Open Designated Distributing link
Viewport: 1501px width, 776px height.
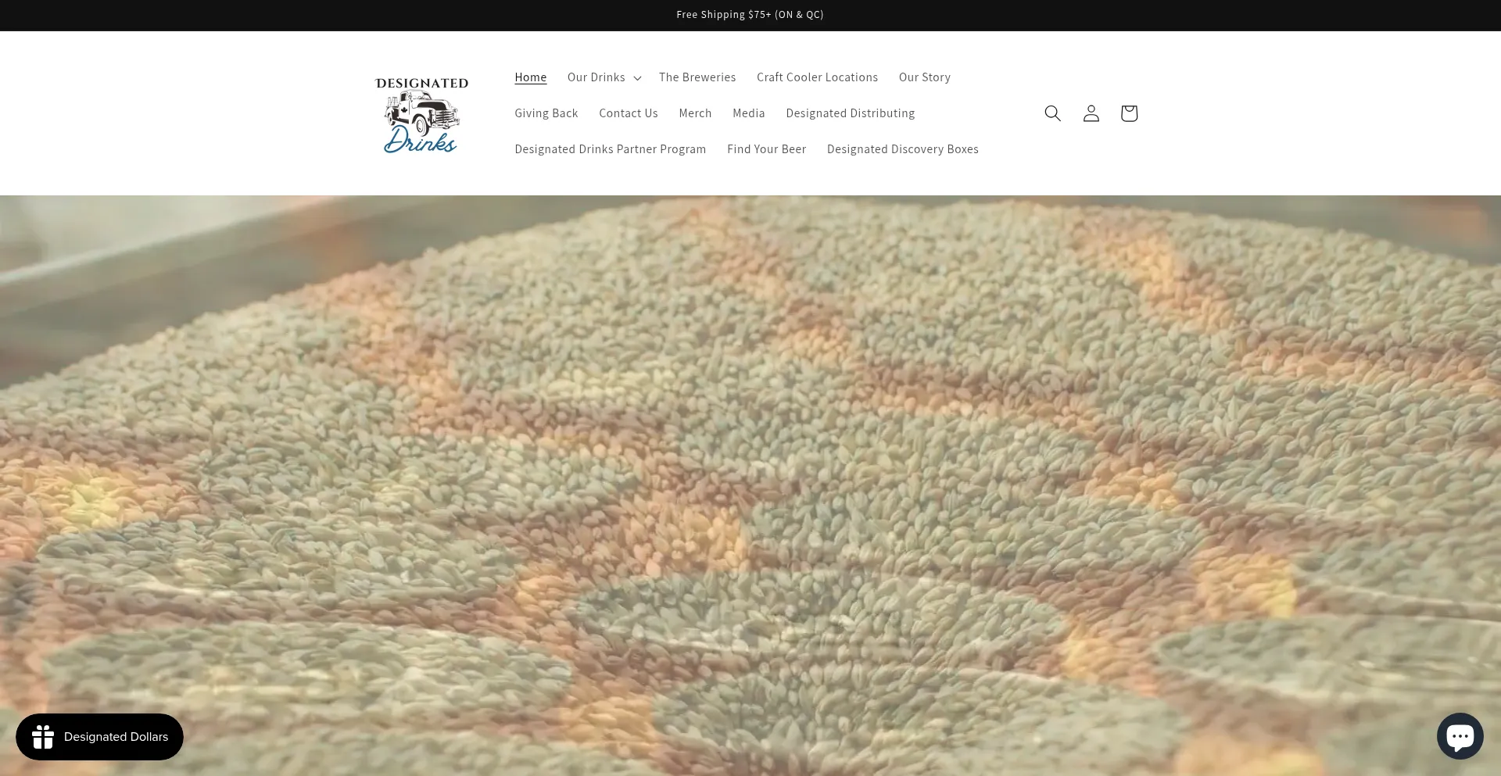click(x=851, y=113)
